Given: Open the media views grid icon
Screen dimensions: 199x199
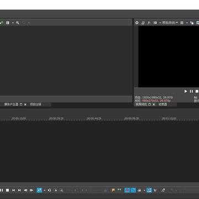Looking at the screenshot, I should click(x=8, y=23).
